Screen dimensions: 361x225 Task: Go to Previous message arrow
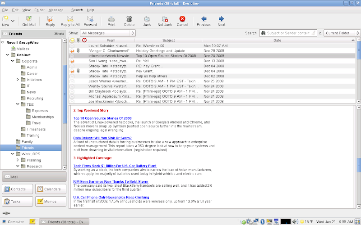(204, 18)
